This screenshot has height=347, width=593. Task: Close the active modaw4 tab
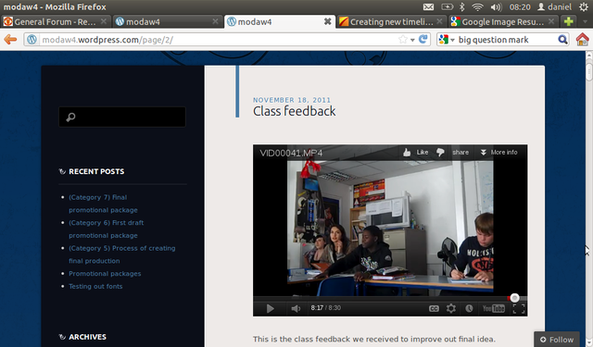(327, 21)
